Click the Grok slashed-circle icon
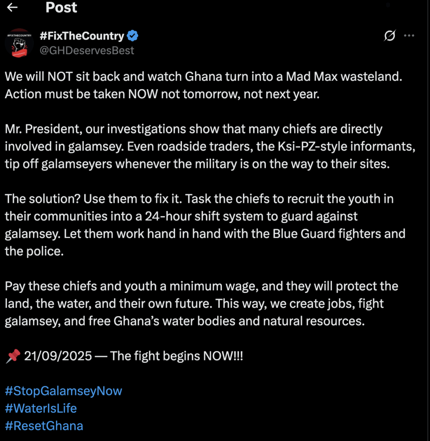430x441 pixels. pyautogui.click(x=390, y=36)
